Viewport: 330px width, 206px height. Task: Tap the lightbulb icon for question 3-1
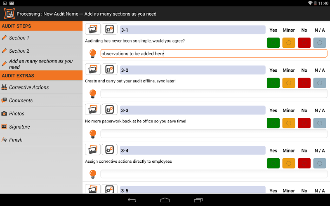coord(93,54)
